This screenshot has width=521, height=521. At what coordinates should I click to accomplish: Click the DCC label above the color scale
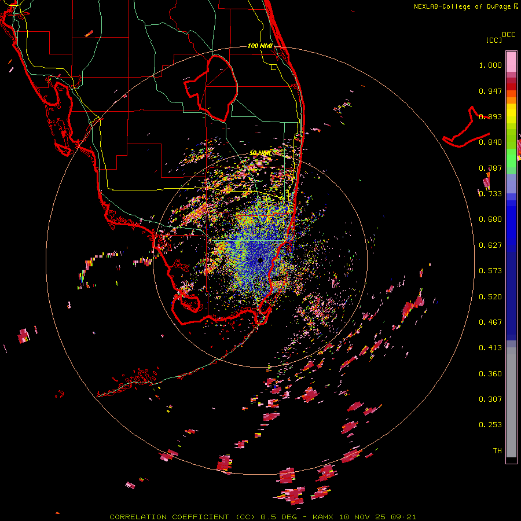pyautogui.click(x=509, y=35)
